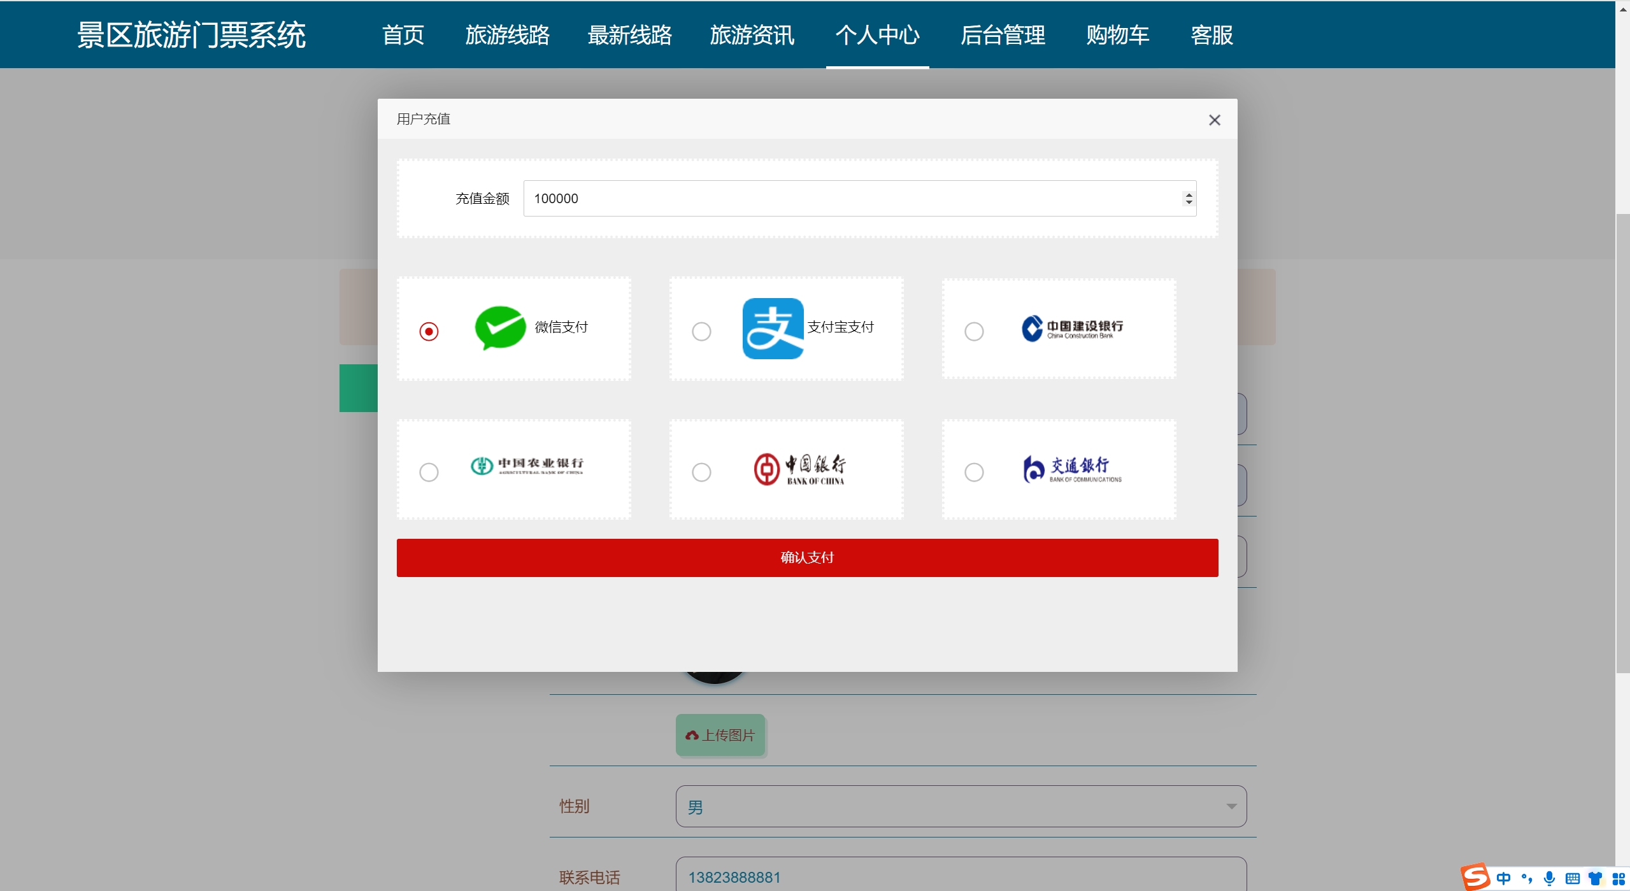Image resolution: width=1630 pixels, height=891 pixels.
Task: Click the Bank of Communications logo
Action: tap(1071, 469)
